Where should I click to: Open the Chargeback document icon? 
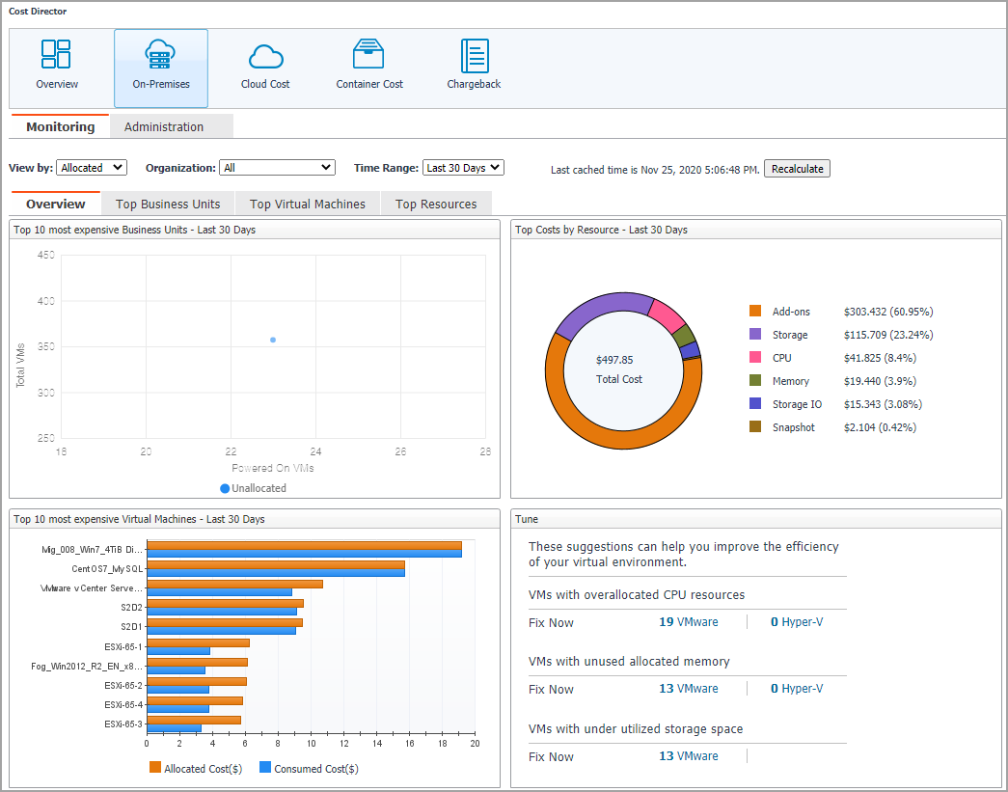coord(474,56)
